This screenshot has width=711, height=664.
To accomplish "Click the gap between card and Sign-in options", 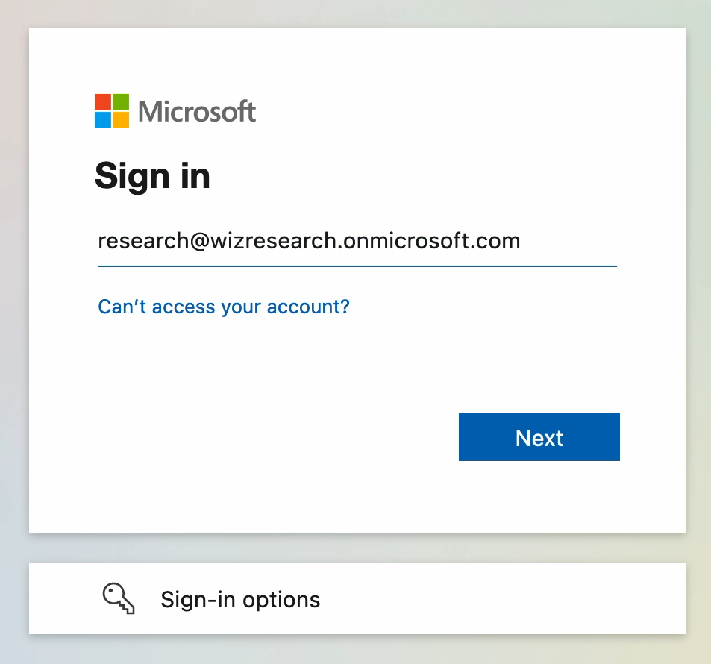I will coord(357,548).
